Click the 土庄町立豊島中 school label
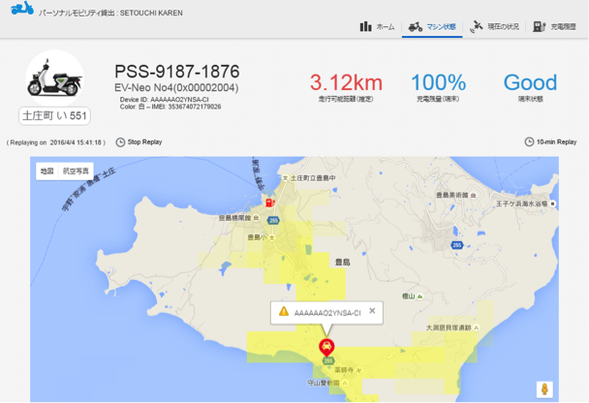The width and height of the screenshot is (589, 403). tap(313, 177)
